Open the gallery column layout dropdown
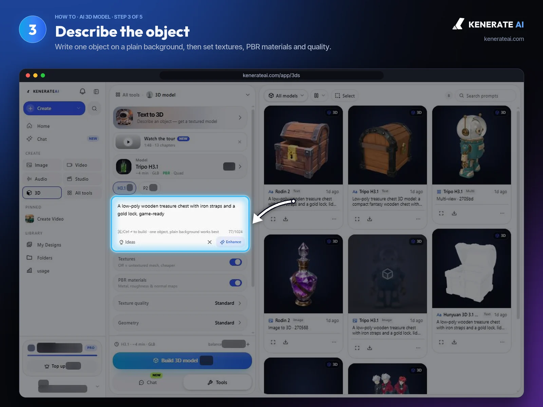 pos(319,96)
